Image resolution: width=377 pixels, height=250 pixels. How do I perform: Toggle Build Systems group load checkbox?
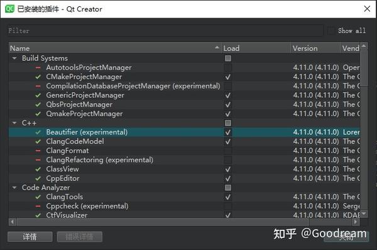[x=228, y=58]
